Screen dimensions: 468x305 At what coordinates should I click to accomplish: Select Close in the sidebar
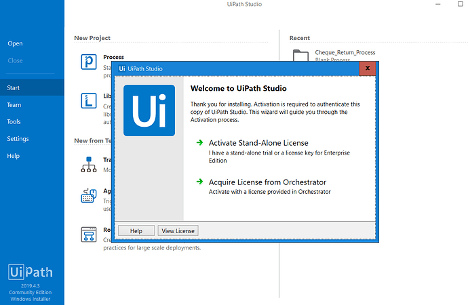pyautogui.click(x=15, y=60)
